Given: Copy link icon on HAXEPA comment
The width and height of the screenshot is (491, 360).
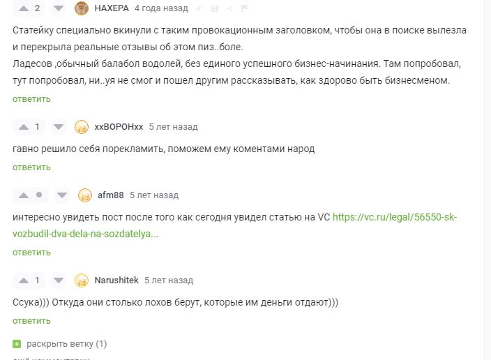Looking at the screenshot, I should tap(199, 8).
